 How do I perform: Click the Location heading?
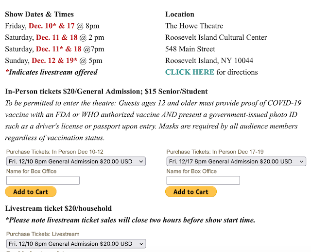(x=180, y=14)
